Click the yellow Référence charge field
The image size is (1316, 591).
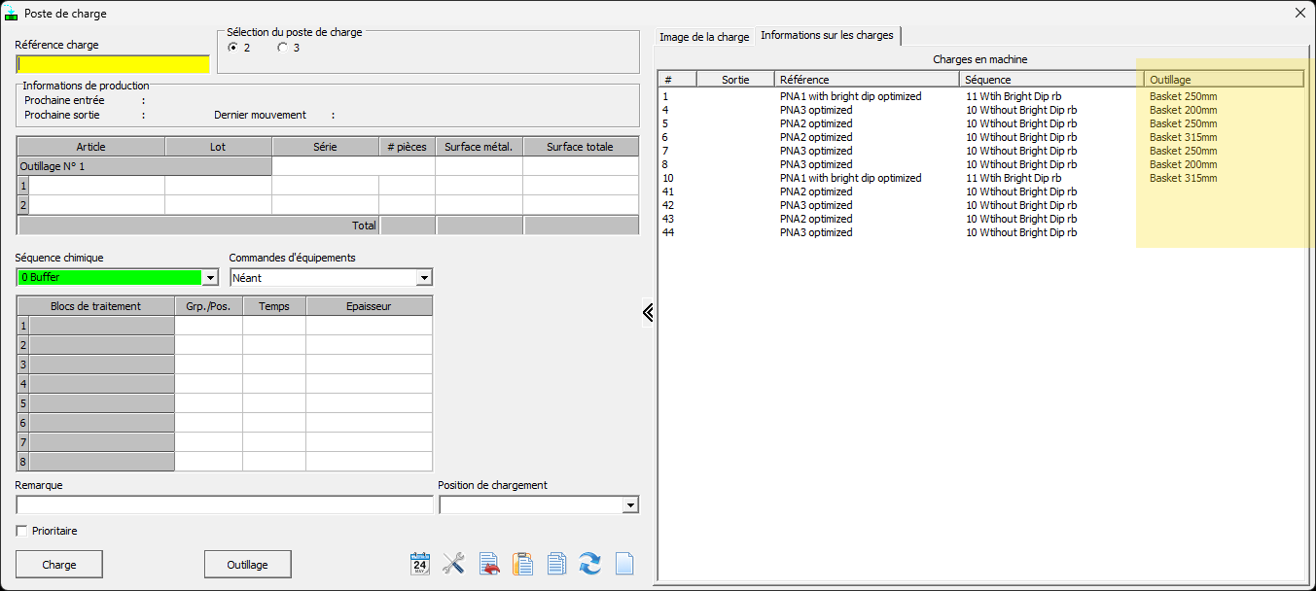[113, 65]
